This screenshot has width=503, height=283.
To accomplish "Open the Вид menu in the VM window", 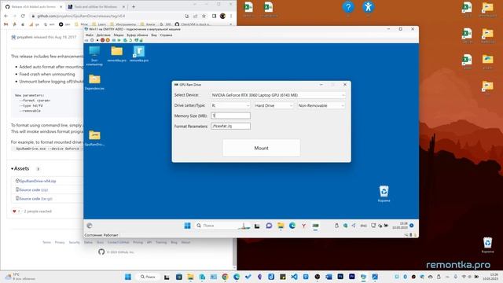I will 154,35.
